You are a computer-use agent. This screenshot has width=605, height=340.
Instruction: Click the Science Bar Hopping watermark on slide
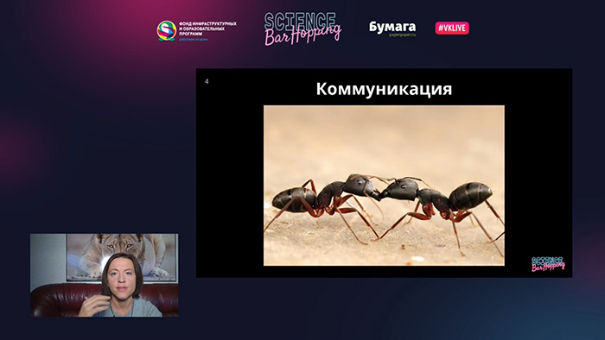(x=548, y=264)
